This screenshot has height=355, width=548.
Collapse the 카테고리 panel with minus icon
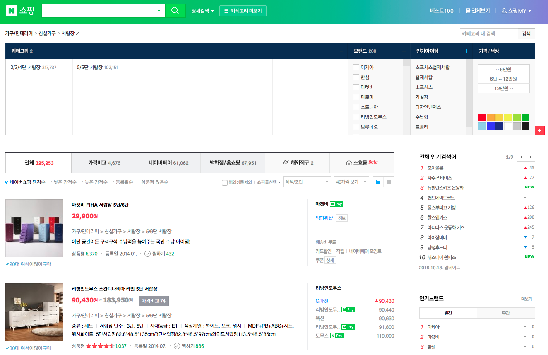(x=341, y=51)
